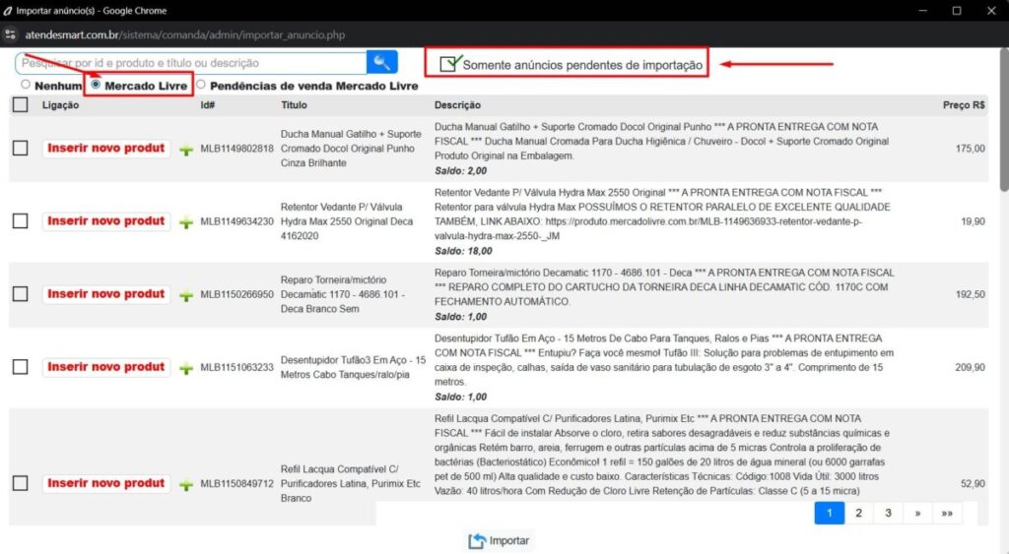Click the vertical scrollbar thumb
This screenshot has width=1009, height=554.
(x=1004, y=120)
